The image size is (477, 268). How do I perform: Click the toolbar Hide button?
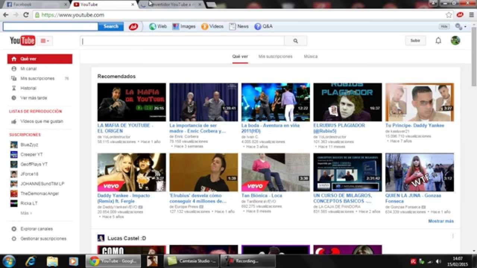tap(444, 26)
